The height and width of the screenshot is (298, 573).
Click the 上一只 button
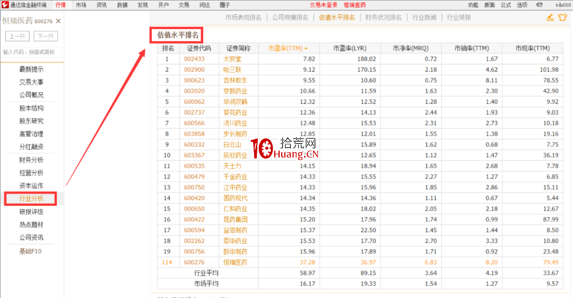[17, 36]
